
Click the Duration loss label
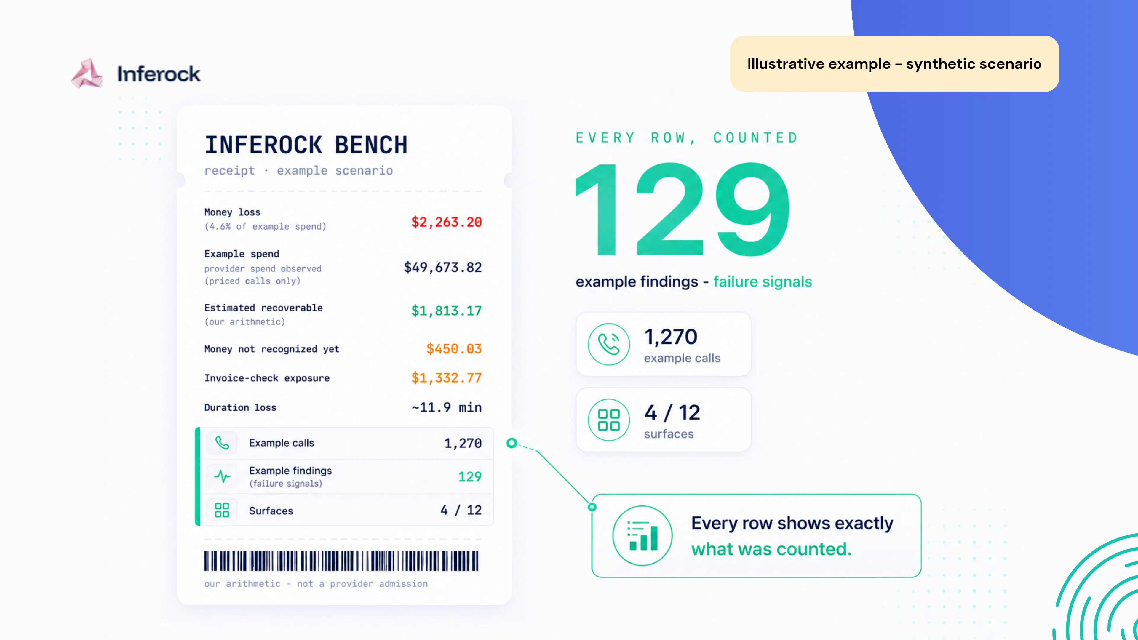[x=240, y=407]
